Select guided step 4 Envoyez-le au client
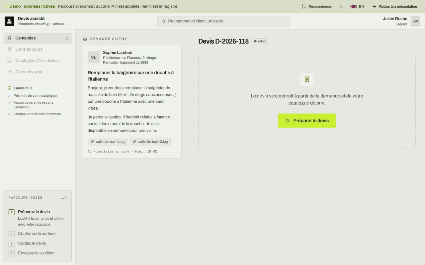425x265 pixels. tap(38, 253)
